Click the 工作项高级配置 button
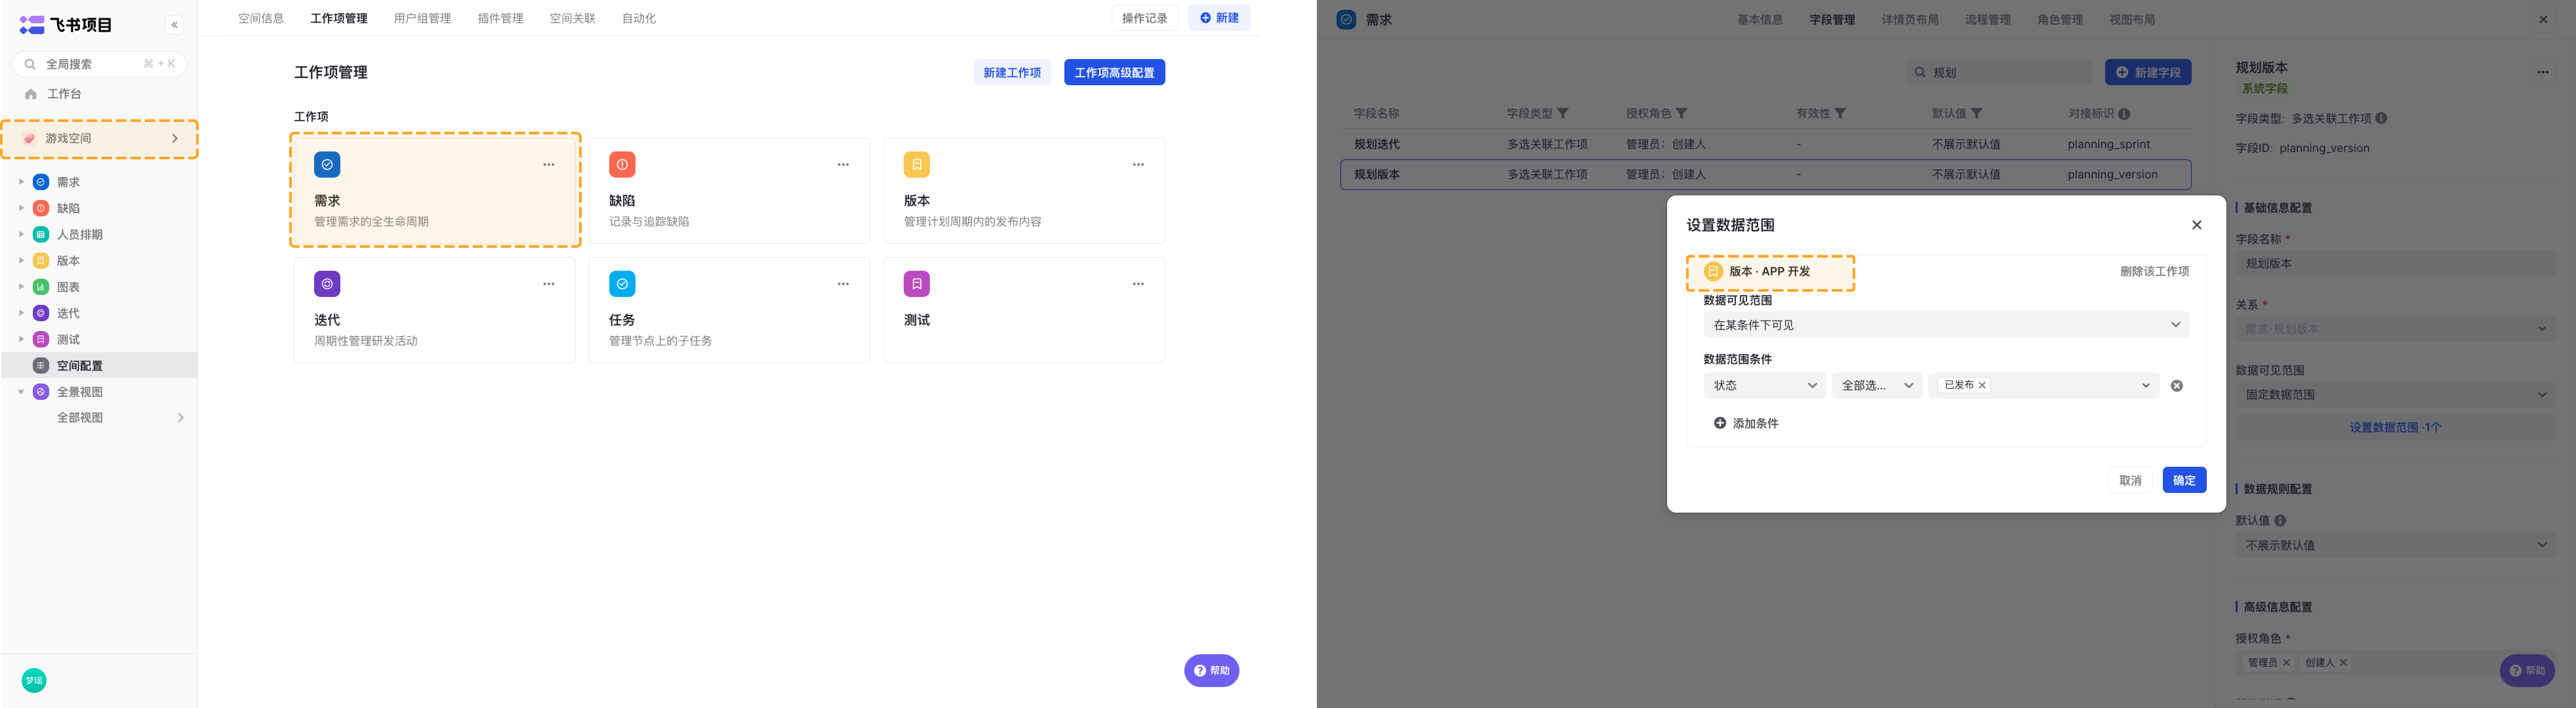This screenshot has height=708, width=2576. (1114, 73)
